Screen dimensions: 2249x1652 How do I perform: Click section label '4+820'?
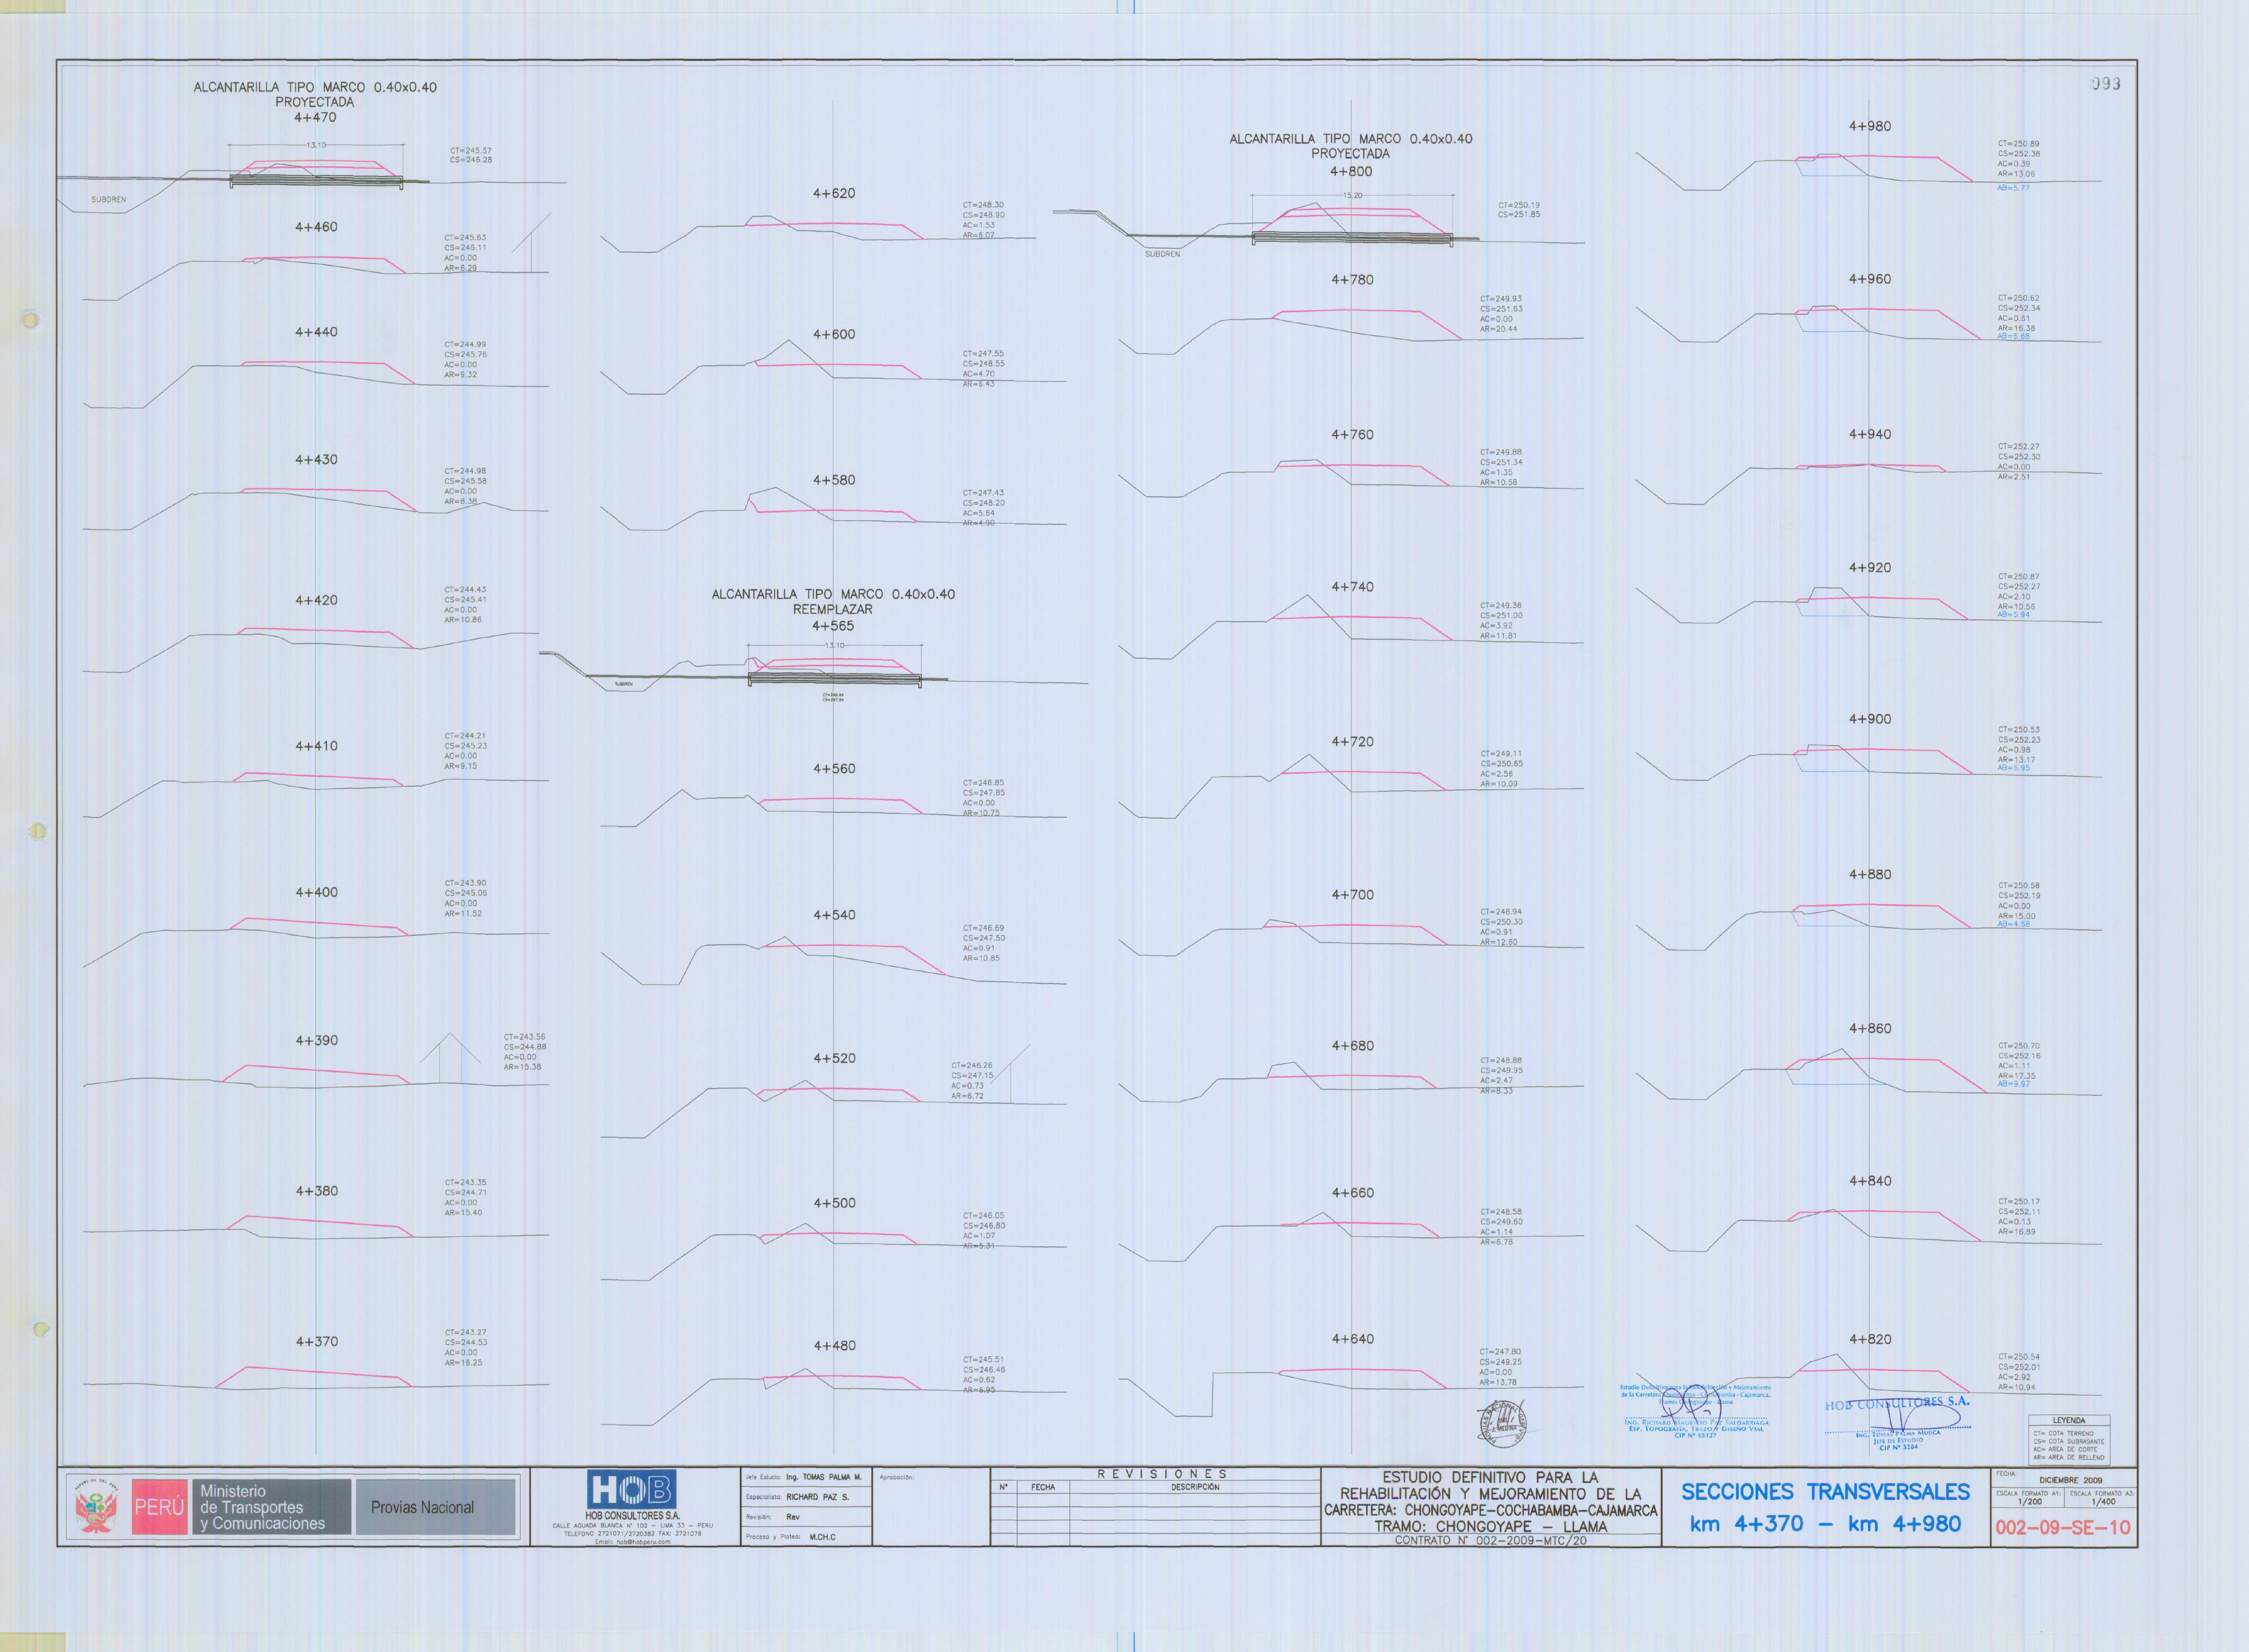click(1870, 1339)
